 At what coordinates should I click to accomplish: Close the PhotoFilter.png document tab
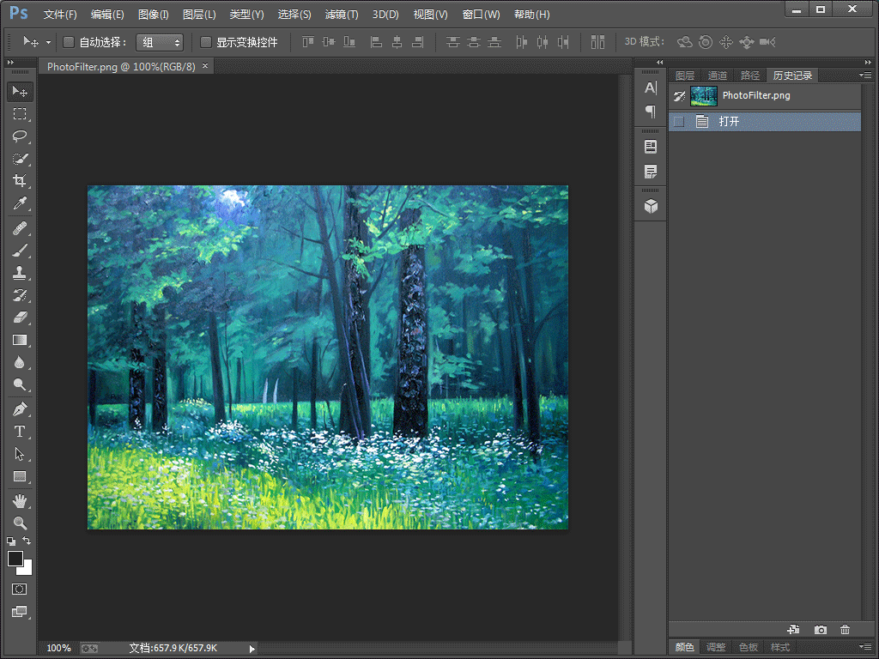pos(205,66)
